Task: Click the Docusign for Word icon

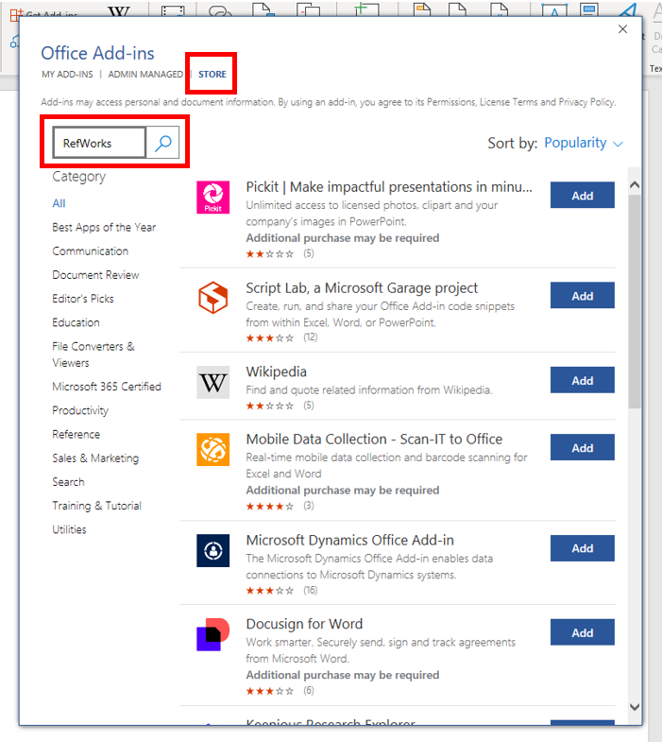Action: (212, 634)
